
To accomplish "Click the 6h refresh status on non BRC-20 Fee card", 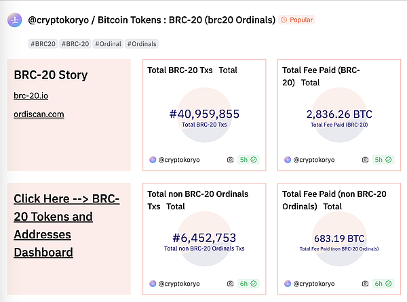I will coord(383,283).
